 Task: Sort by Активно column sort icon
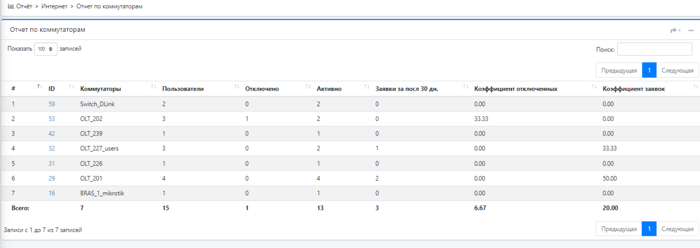tap(366, 87)
